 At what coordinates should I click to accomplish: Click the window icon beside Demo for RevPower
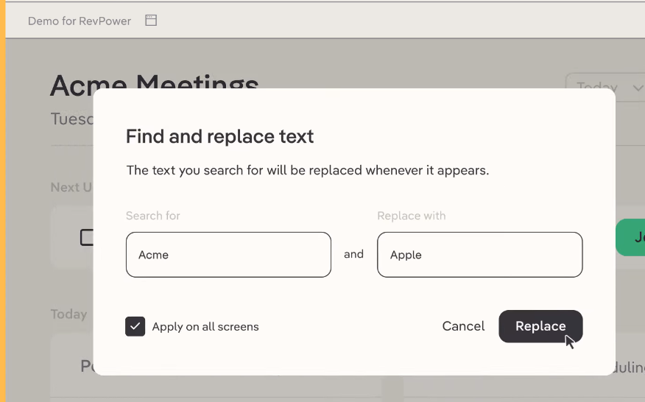[151, 20]
